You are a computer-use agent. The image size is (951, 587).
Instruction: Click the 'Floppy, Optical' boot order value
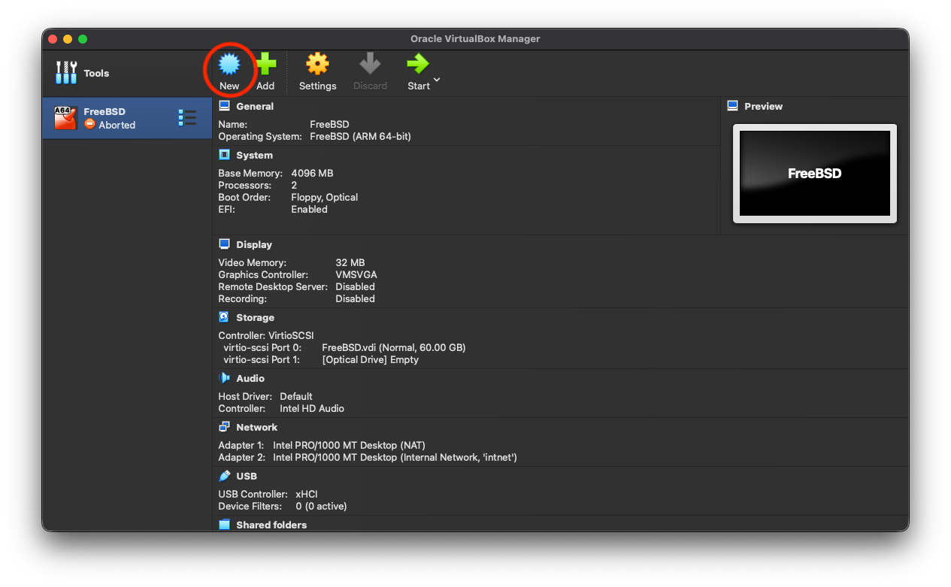click(x=324, y=198)
